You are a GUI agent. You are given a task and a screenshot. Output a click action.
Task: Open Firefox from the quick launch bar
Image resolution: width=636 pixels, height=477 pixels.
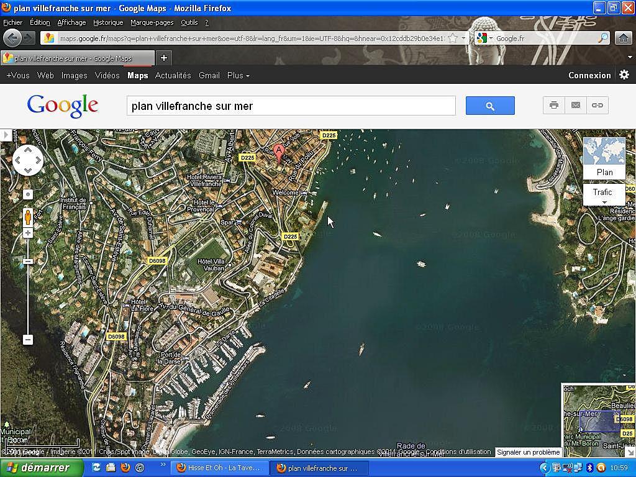click(125, 468)
